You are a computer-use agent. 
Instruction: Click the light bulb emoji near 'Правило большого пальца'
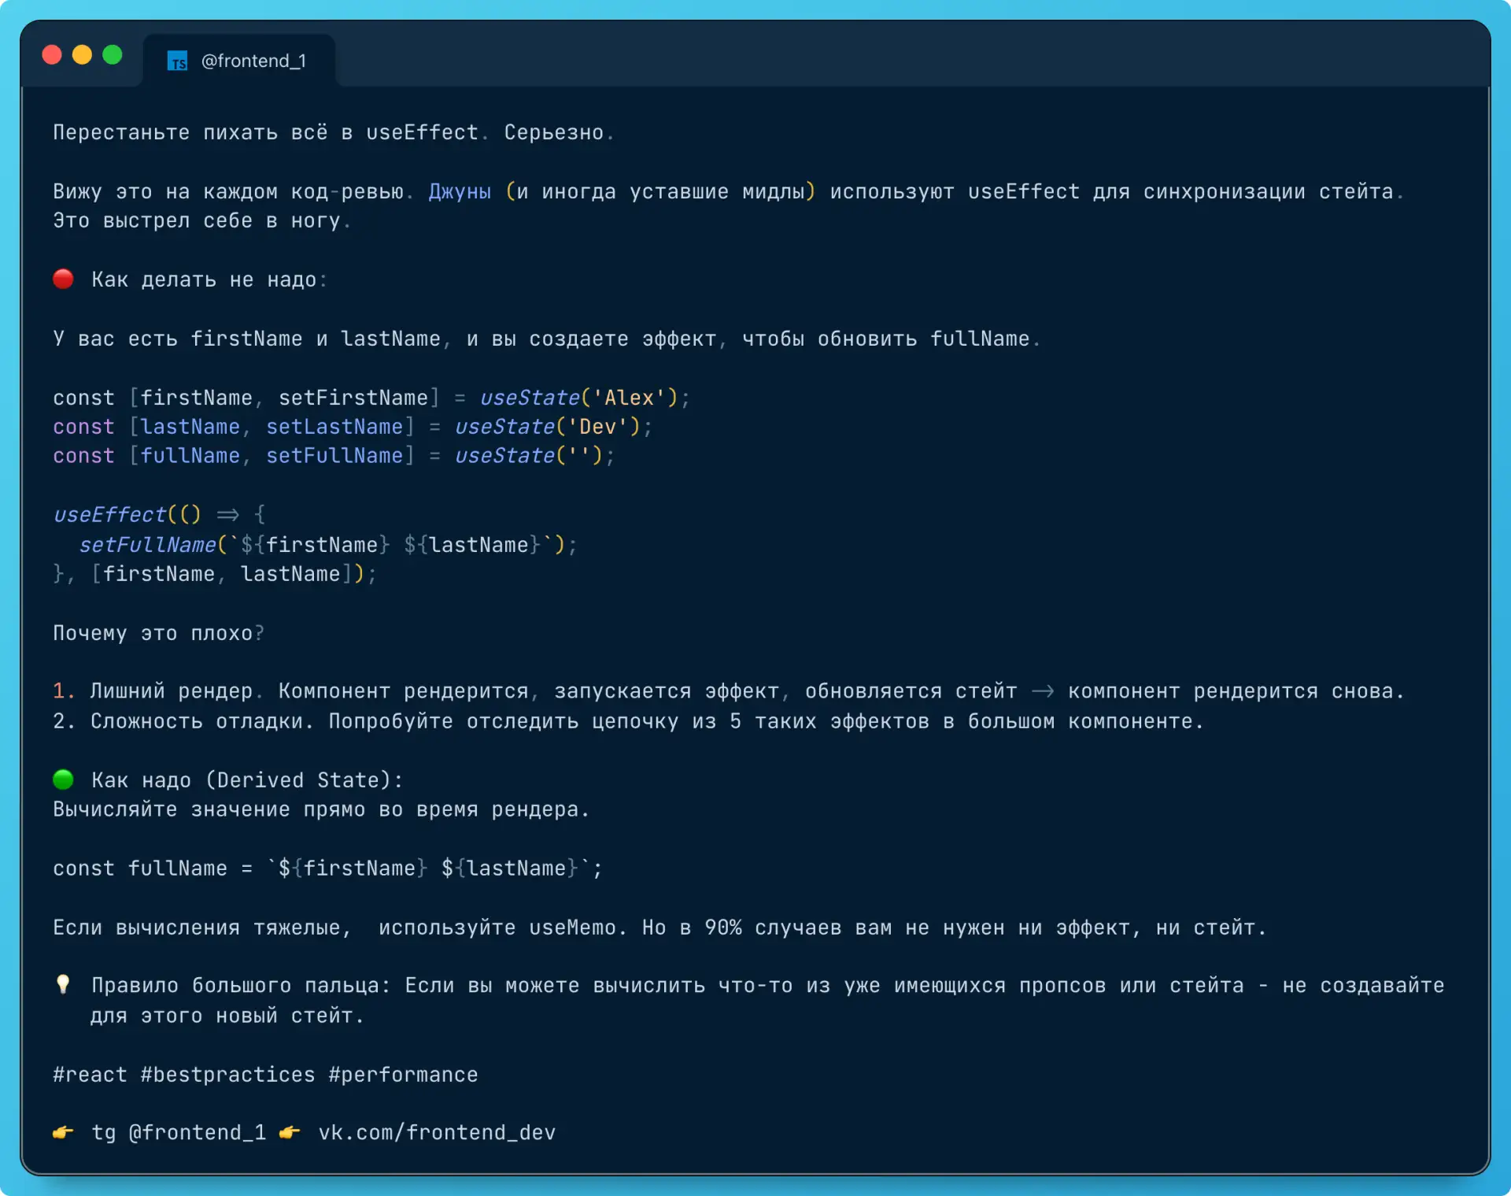pyautogui.click(x=63, y=985)
